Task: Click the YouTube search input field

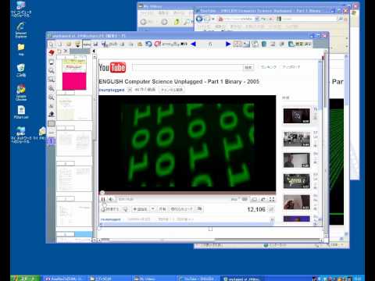Action: [x=187, y=67]
